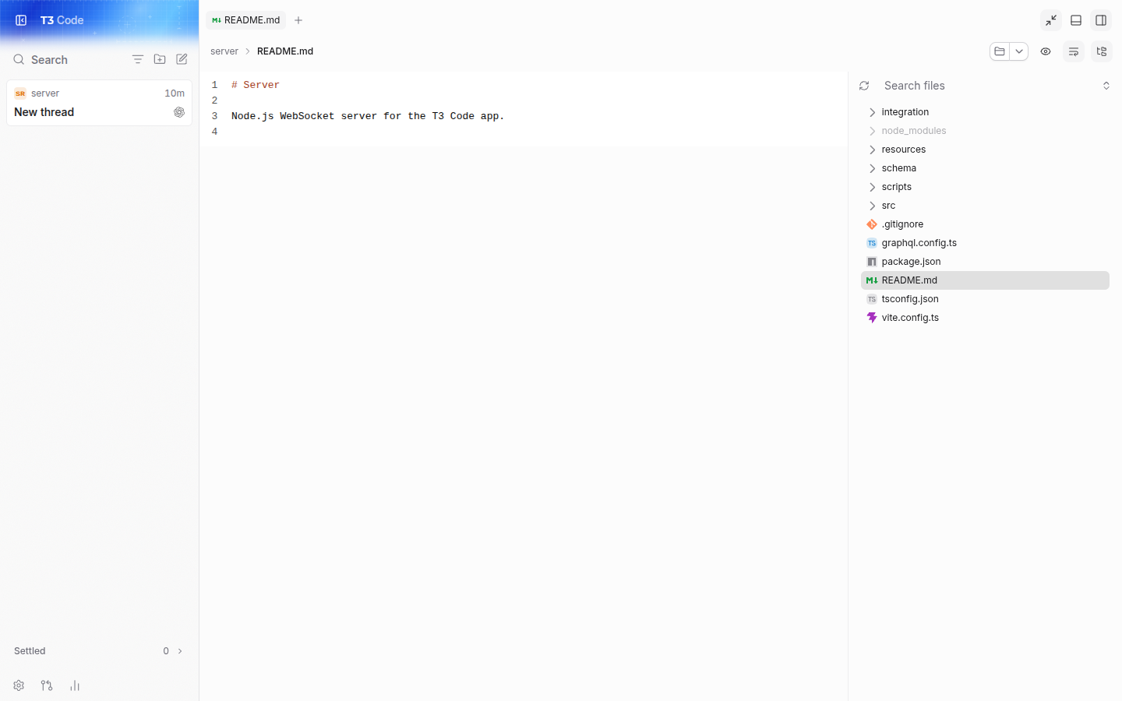Open dropdown arrow next to folder button

1019,51
